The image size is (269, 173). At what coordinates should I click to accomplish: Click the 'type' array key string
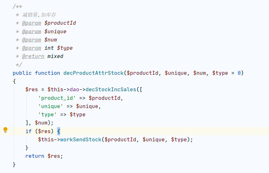[48, 114]
